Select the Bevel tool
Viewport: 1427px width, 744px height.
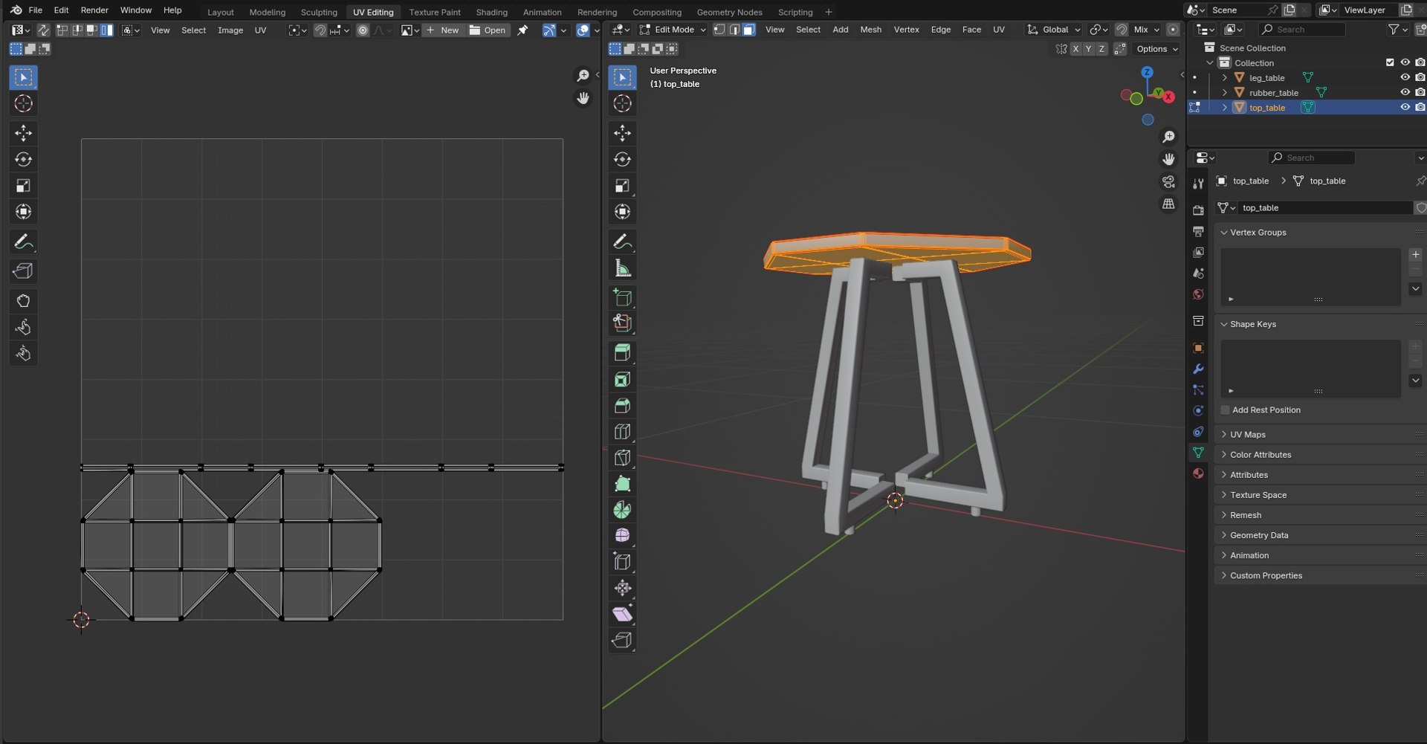click(x=622, y=406)
